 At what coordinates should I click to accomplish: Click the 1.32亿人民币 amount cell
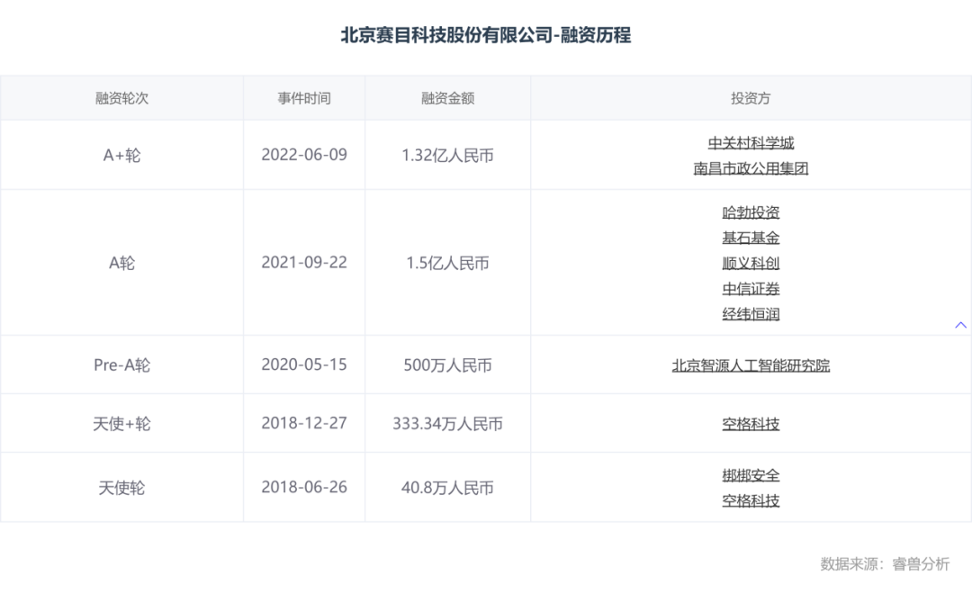[447, 155]
